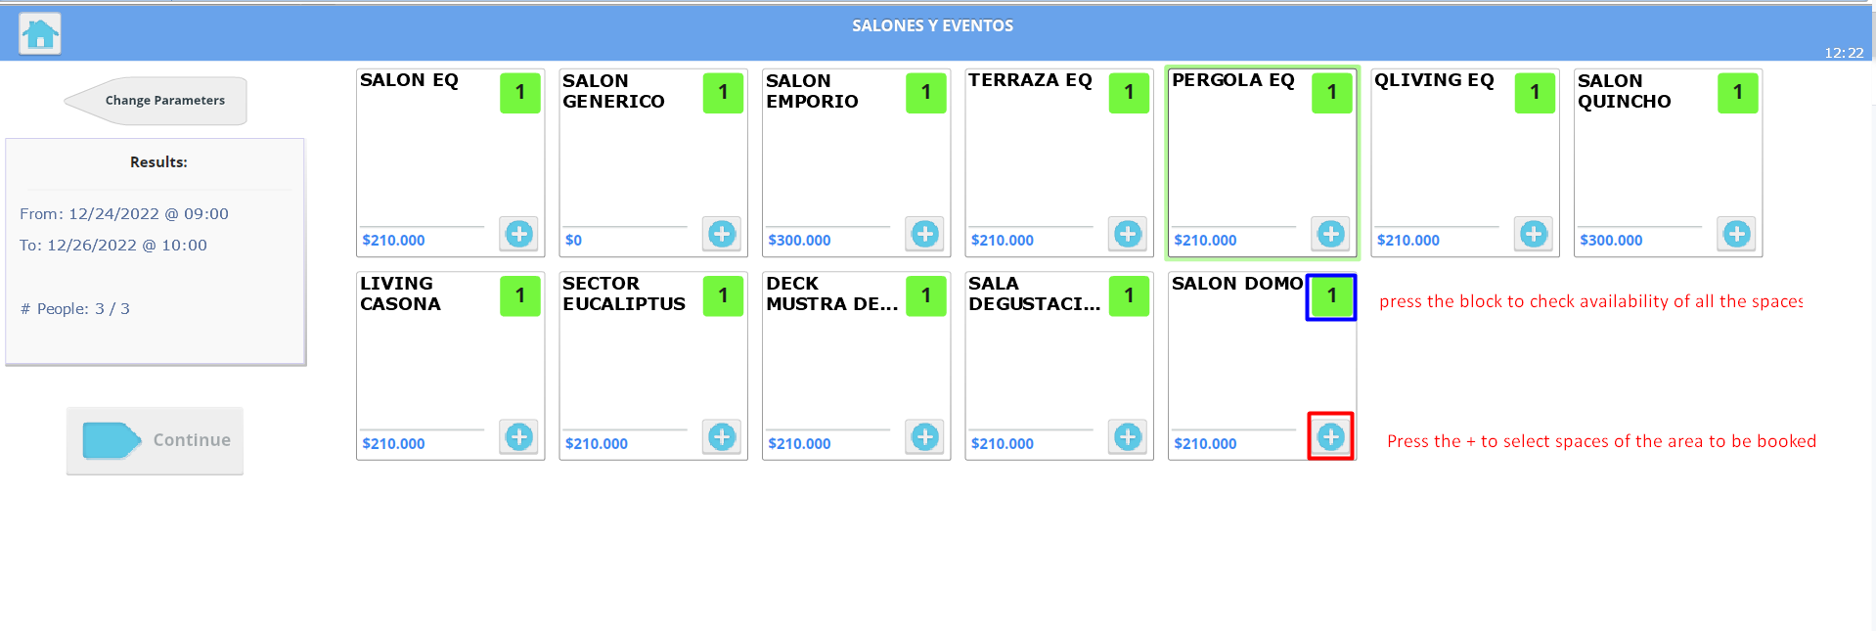Add SALON QUINCHO with plus icon
The height and width of the screenshot is (631, 1876).
coord(1737,234)
